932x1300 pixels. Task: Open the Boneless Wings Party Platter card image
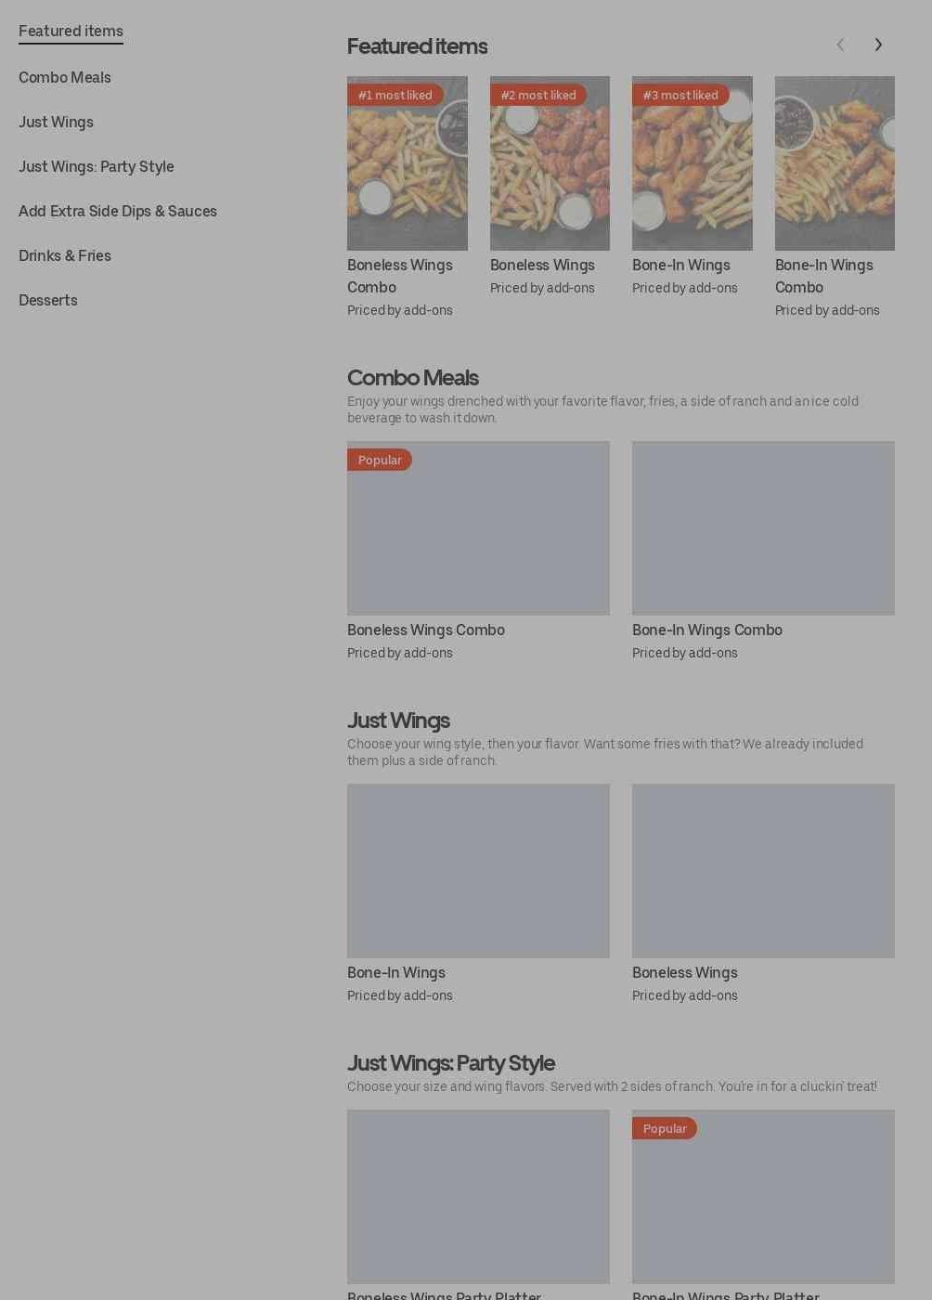(x=478, y=1197)
